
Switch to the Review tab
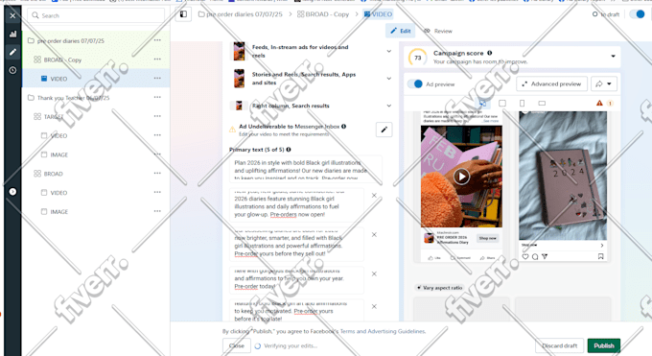point(438,31)
